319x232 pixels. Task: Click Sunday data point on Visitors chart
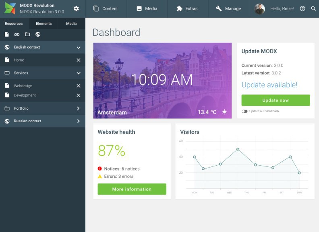click(299, 173)
